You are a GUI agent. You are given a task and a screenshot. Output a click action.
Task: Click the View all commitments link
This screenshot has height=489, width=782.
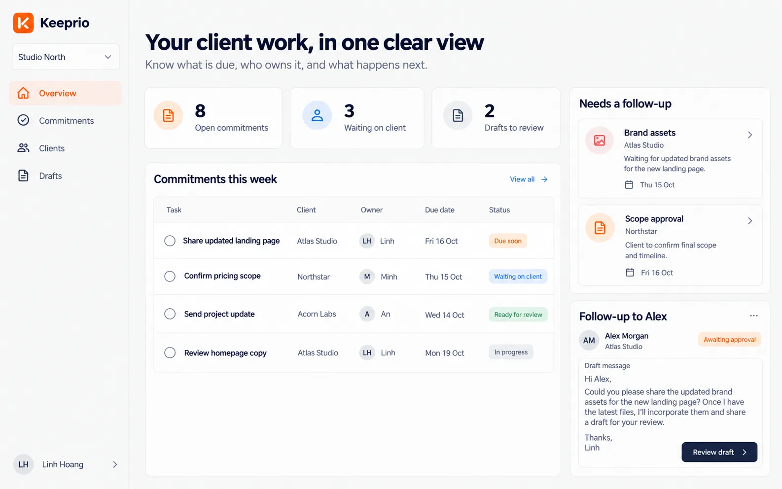coord(529,179)
